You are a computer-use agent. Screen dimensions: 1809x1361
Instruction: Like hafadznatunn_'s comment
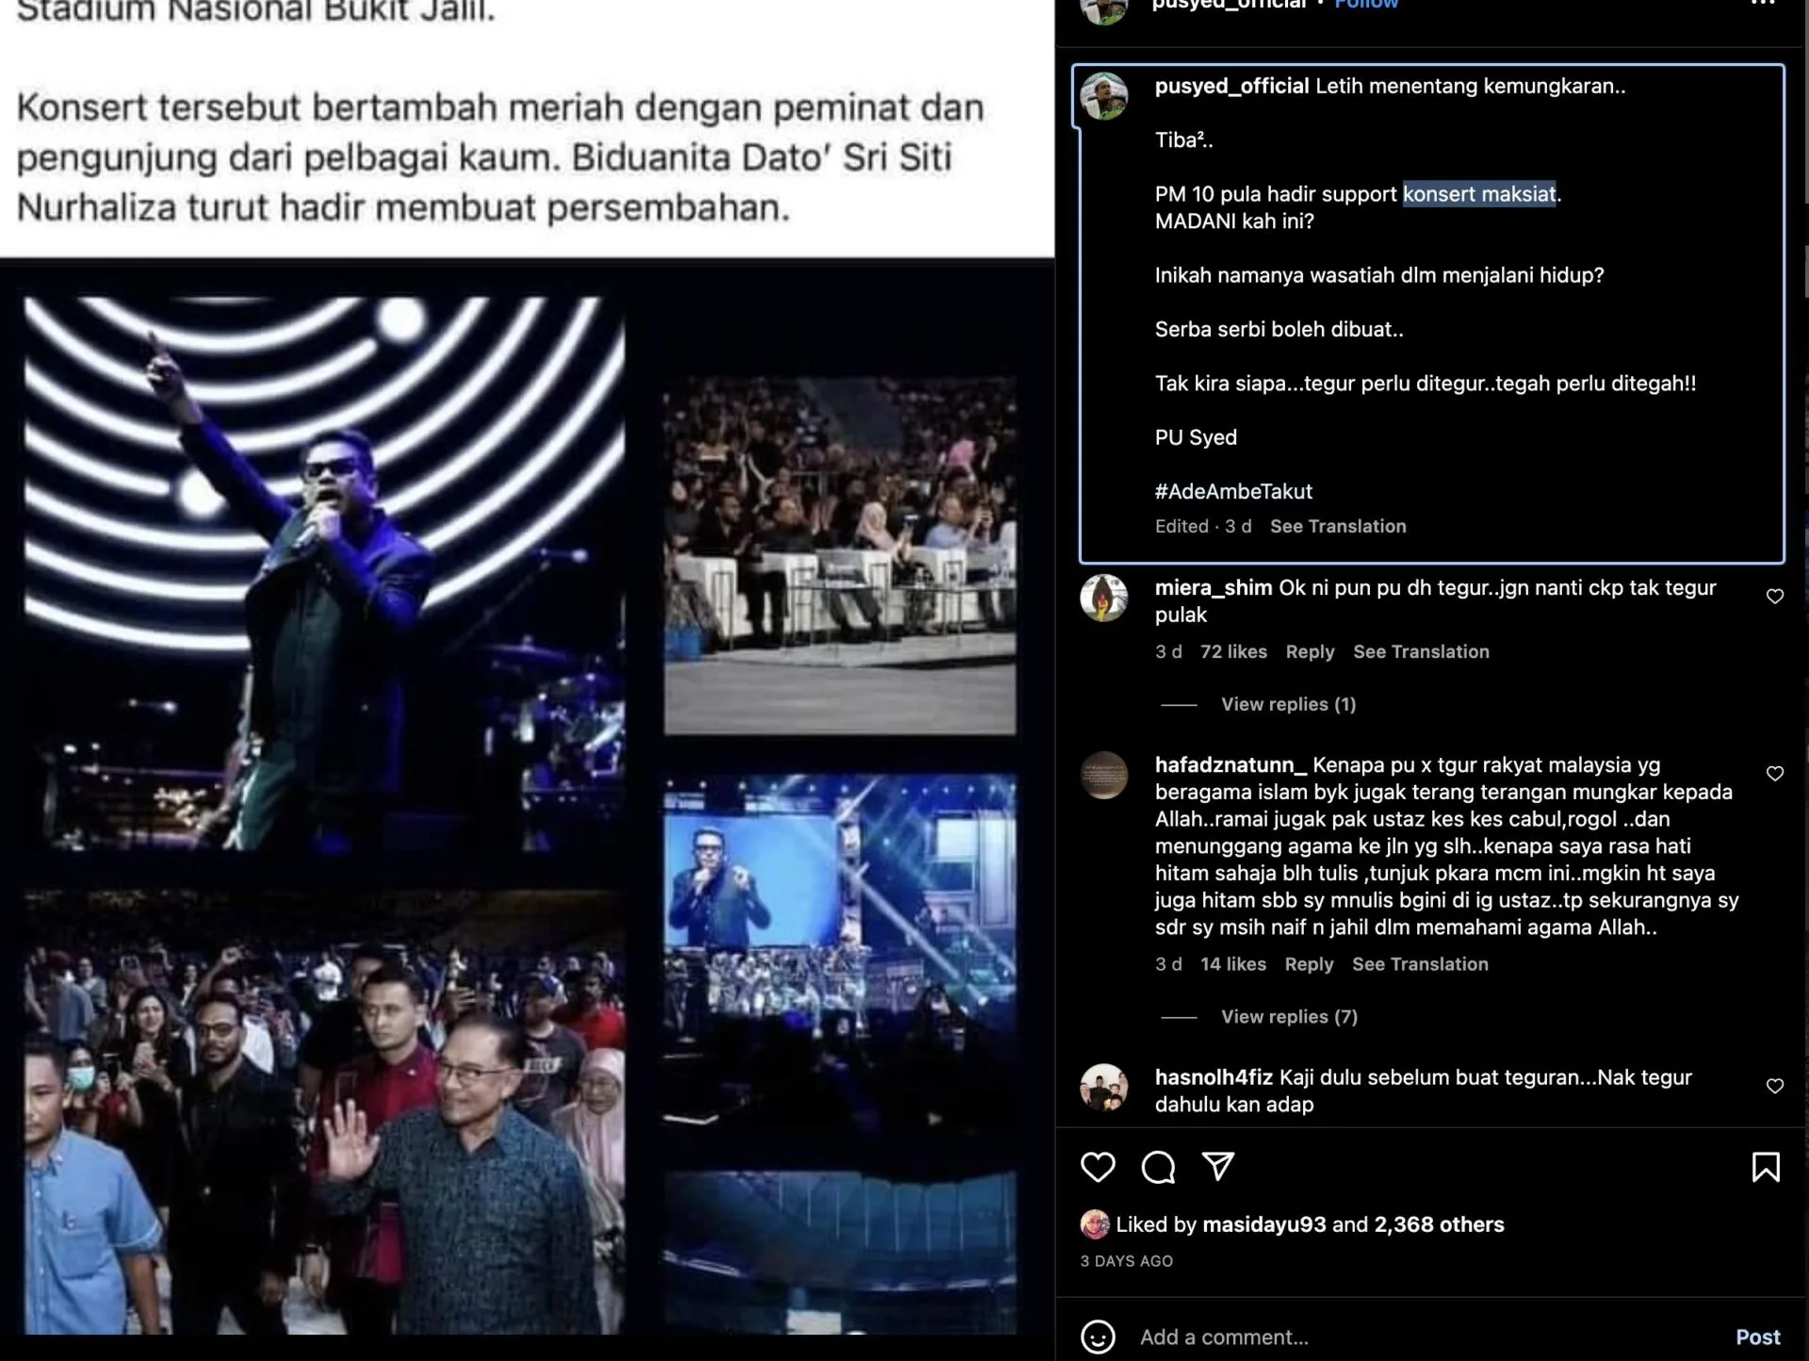(1775, 774)
